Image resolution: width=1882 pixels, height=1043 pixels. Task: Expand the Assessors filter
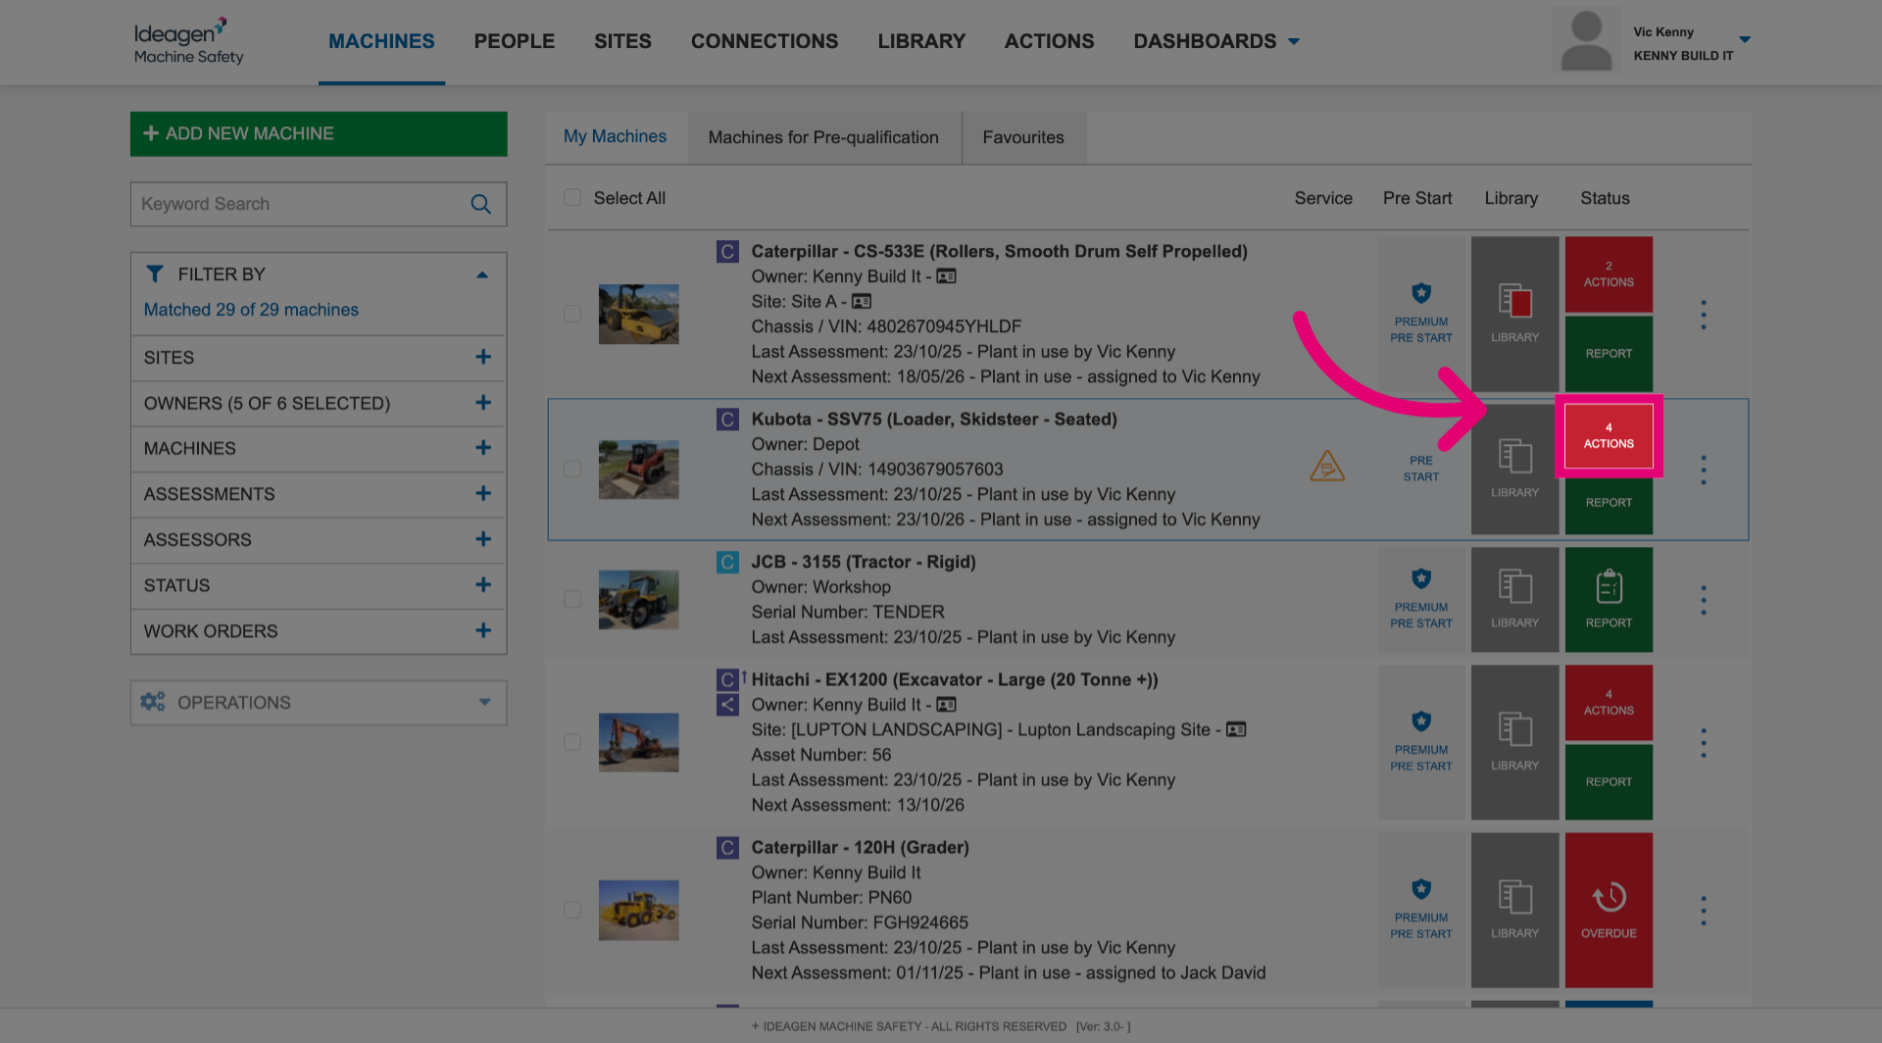483,539
